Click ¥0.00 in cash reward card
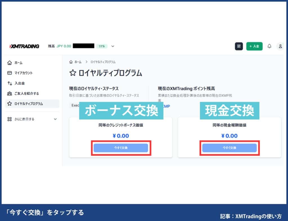The width and height of the screenshot is (288, 221). tap(229, 136)
